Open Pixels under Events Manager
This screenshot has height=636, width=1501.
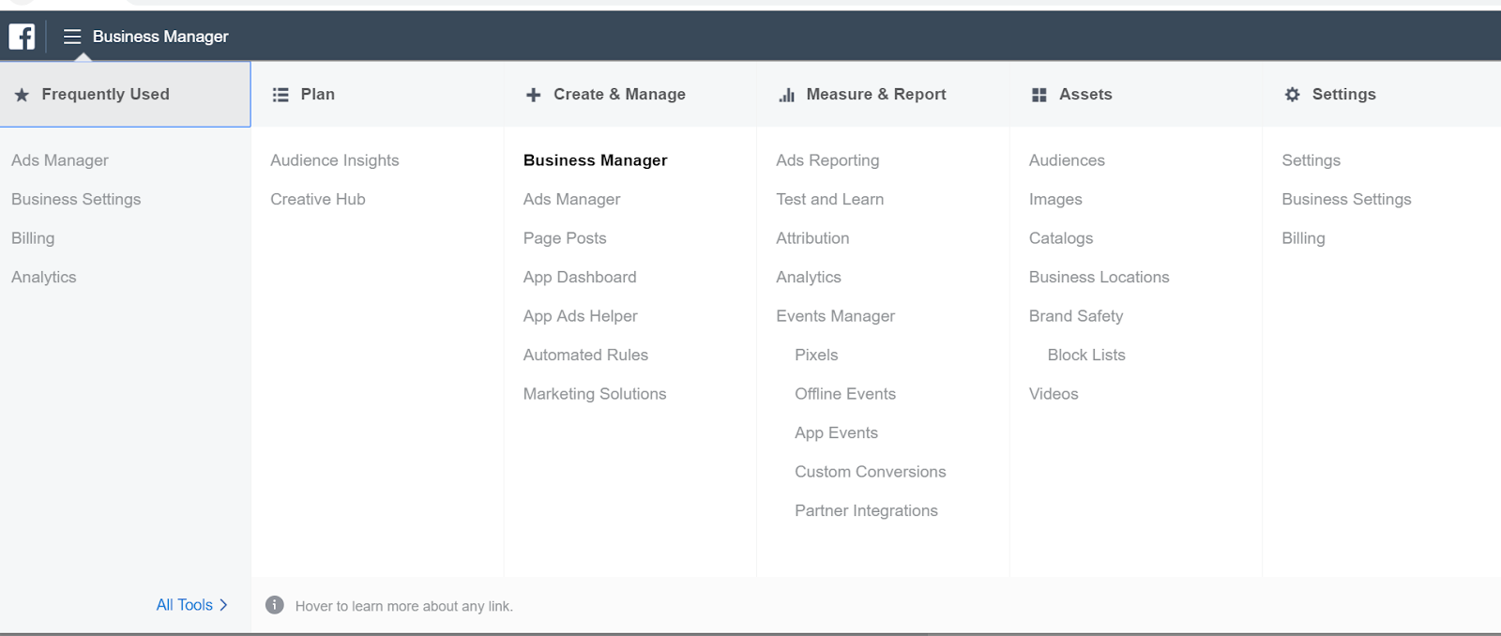pyautogui.click(x=816, y=355)
